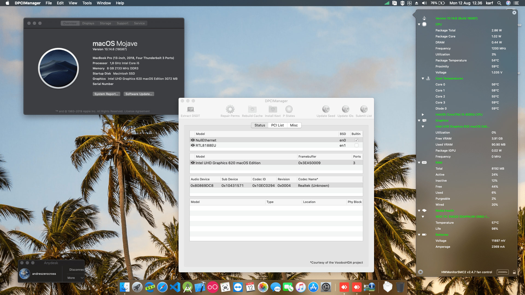Viewport: 525px width, 295px height.
Task: Click the Software Update... button
Action: pos(139,94)
